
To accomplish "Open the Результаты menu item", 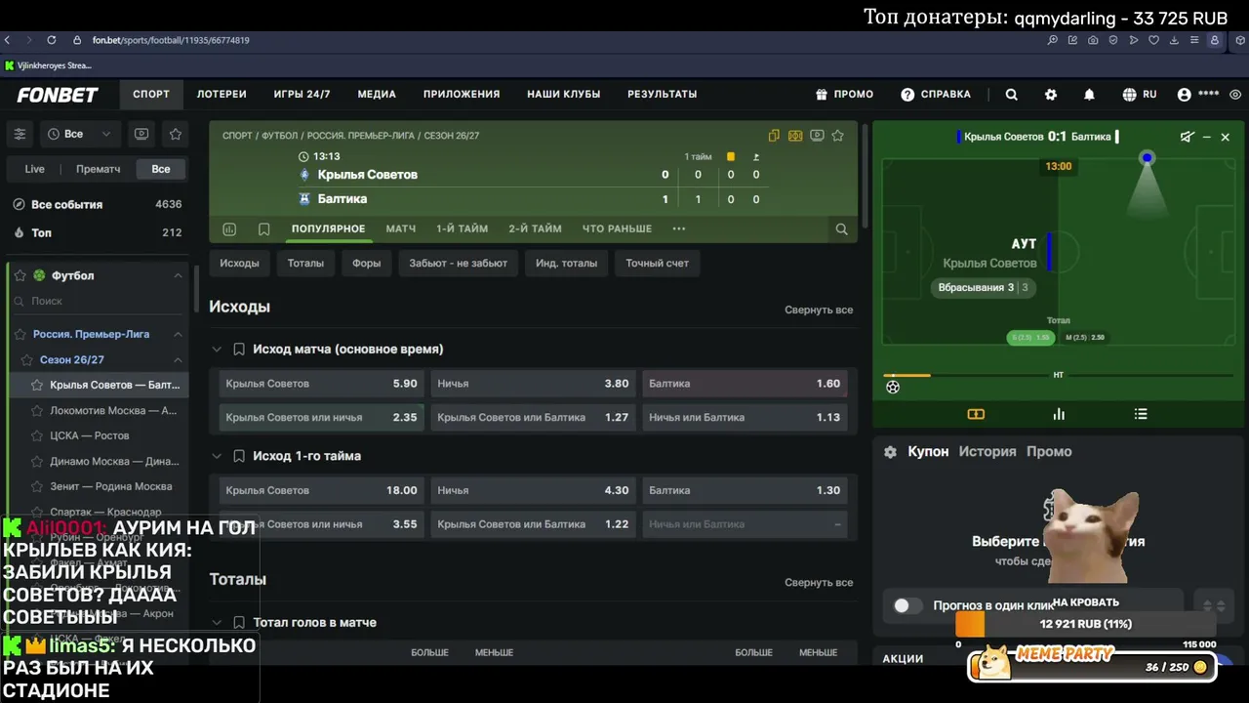I will pos(663,95).
